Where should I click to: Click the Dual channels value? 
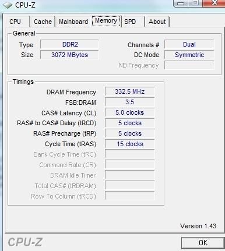(x=189, y=44)
